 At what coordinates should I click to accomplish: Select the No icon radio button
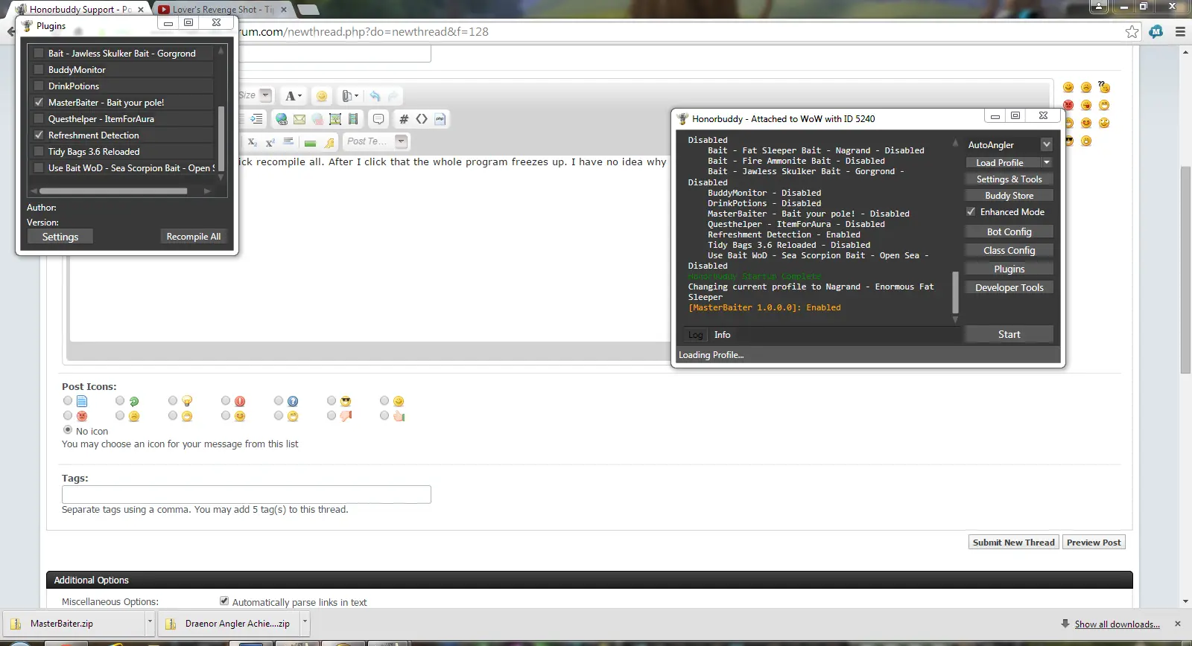(x=68, y=430)
